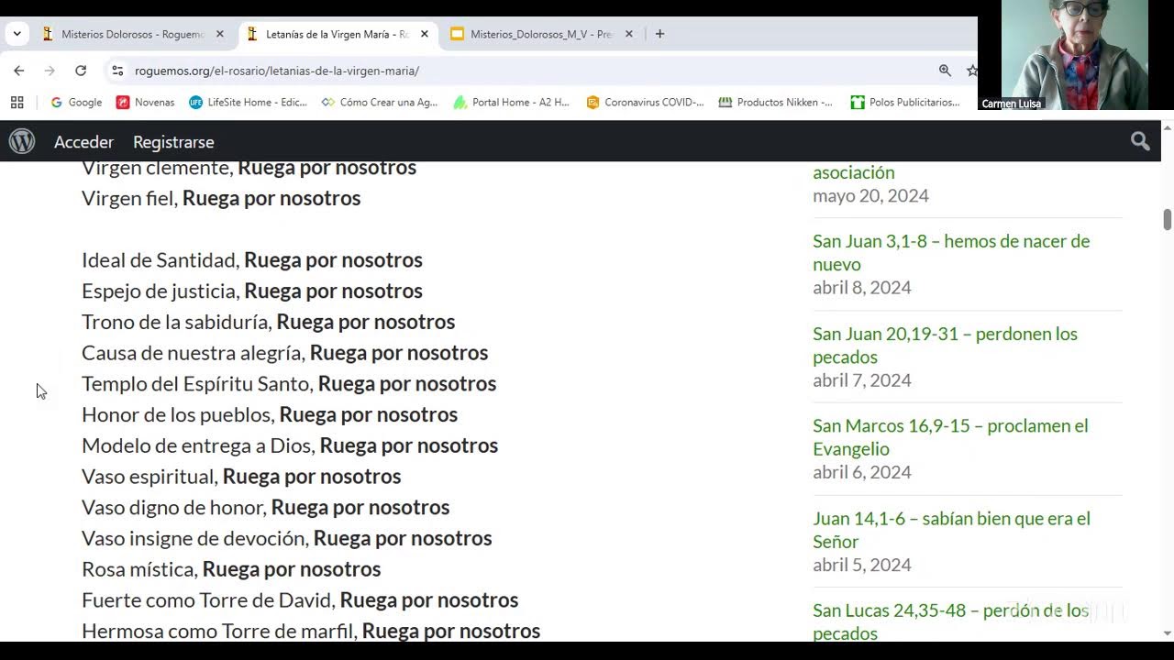Viewport: 1174px width, 660px height.
Task: Click the line 'Templo del Espíritu Santo'
Action: pyautogui.click(x=289, y=383)
